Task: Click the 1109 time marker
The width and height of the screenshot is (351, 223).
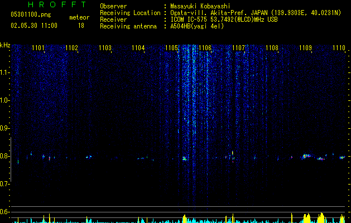Action: (x=305, y=48)
